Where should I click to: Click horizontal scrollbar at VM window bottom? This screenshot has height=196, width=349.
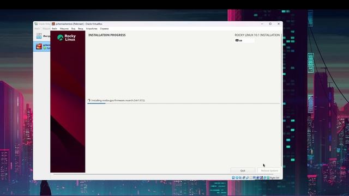164,174
